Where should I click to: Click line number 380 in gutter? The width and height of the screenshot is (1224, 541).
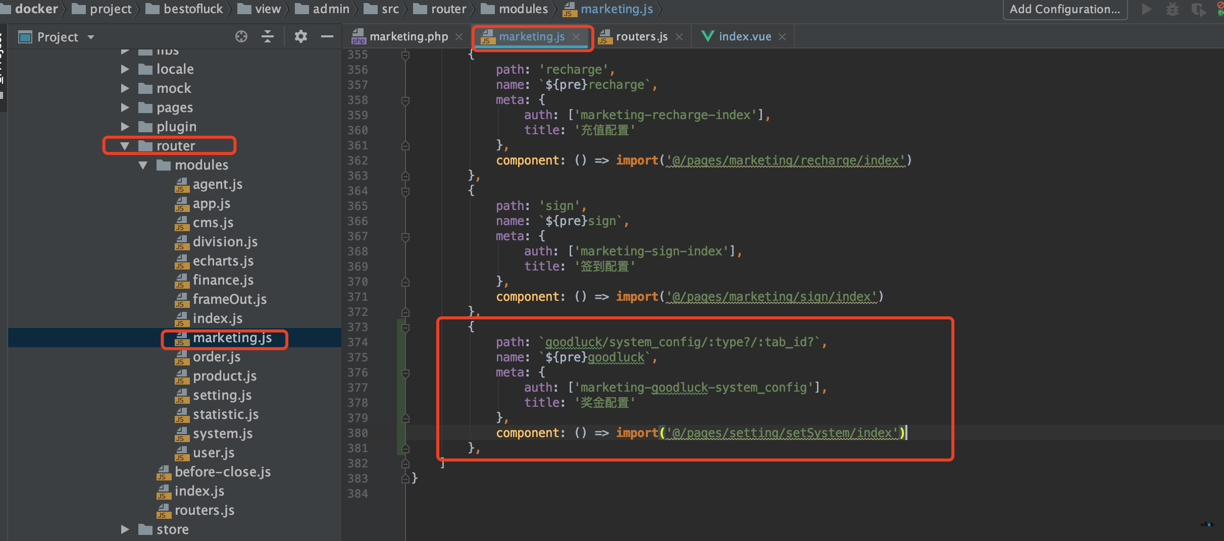(x=358, y=434)
